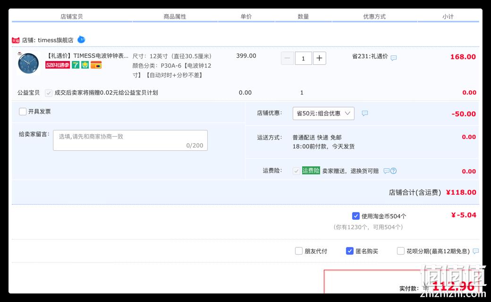Toggle the 公益宝贝 donation checkbox
Image resolution: width=491 pixels, height=302 pixels.
[x=48, y=93]
